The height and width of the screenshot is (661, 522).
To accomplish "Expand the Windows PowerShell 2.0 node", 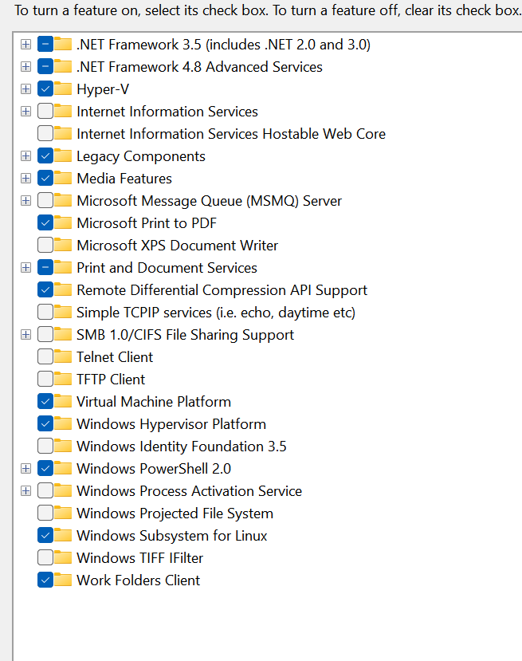I will pyautogui.click(x=26, y=468).
